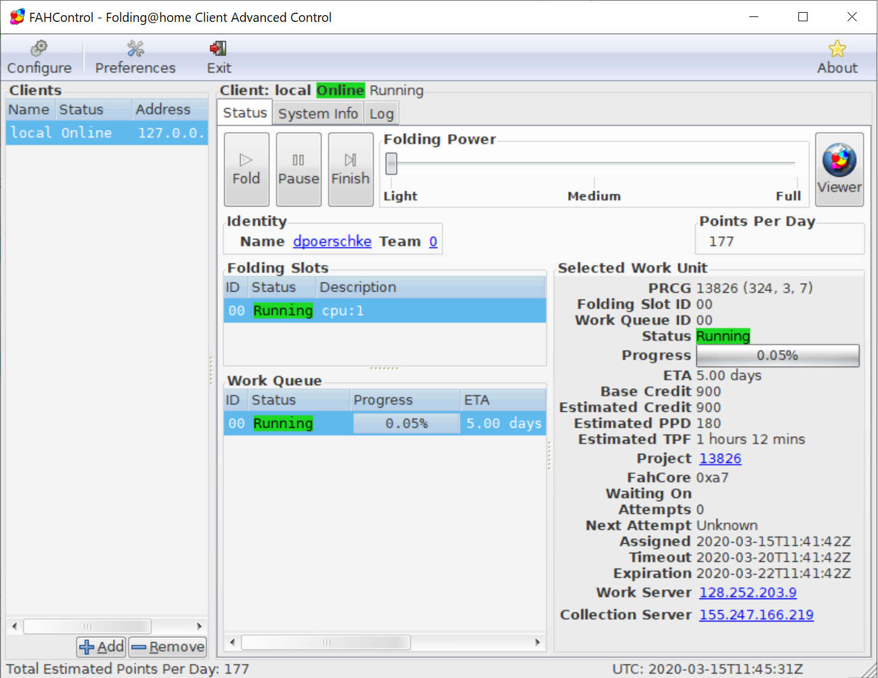Viewport: 878px width, 678px height.
Task: Switch to the System Info tab
Action: tap(318, 114)
